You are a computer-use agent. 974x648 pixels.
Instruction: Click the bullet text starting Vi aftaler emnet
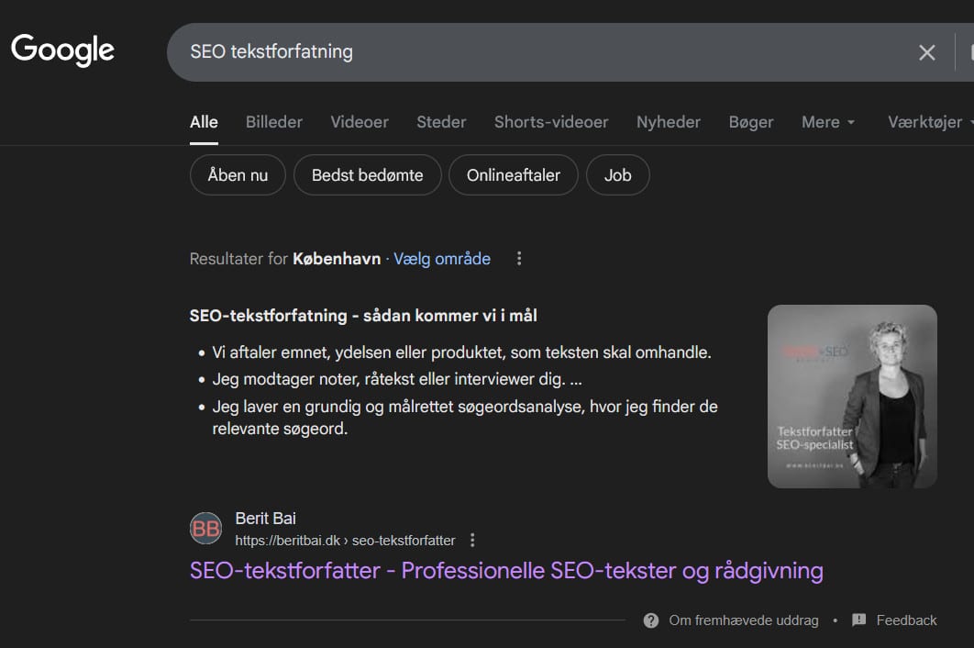(461, 352)
